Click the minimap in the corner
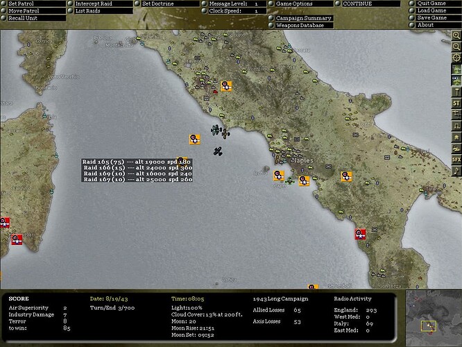The height and width of the screenshot is (347, 462). 434,318
